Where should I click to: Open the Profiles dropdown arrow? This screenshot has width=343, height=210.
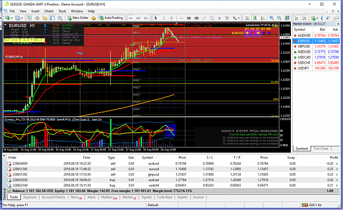pos(22,18)
